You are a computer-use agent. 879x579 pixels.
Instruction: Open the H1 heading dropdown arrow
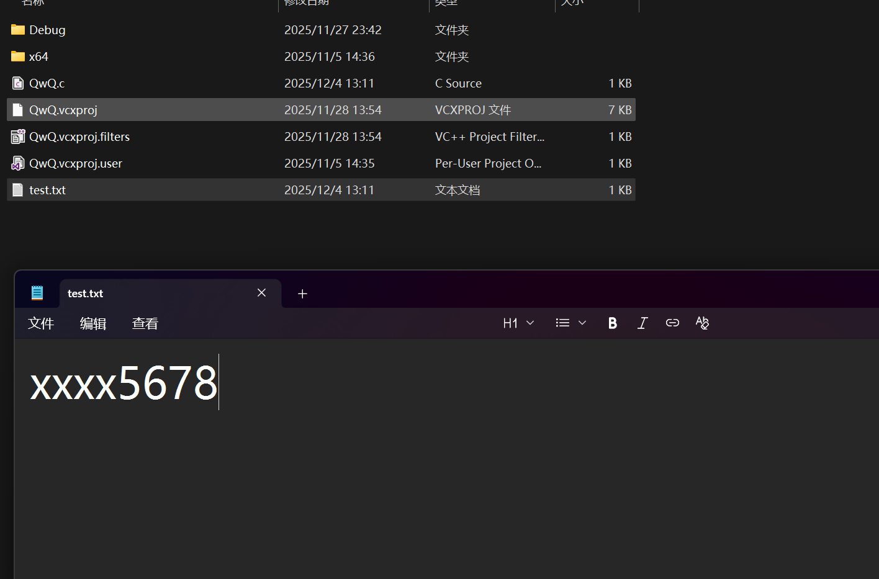coord(530,323)
